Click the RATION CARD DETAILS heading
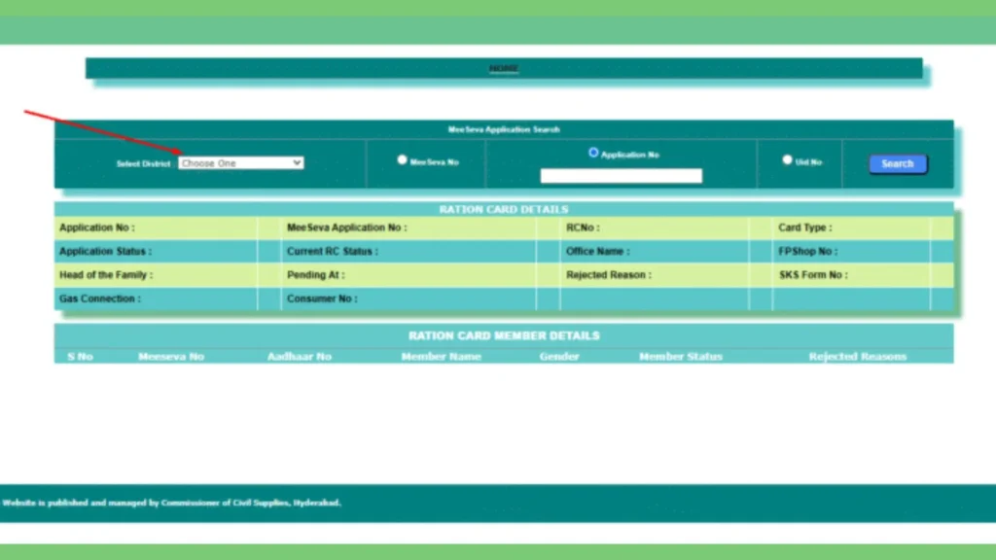Image resolution: width=996 pixels, height=560 pixels. (504, 210)
